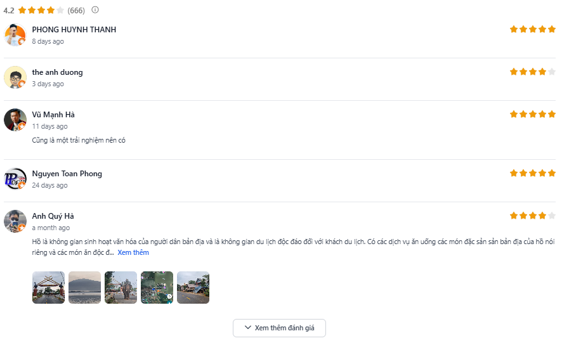View the elephant photo thumbnail
562x343 pixels.
coord(121,288)
